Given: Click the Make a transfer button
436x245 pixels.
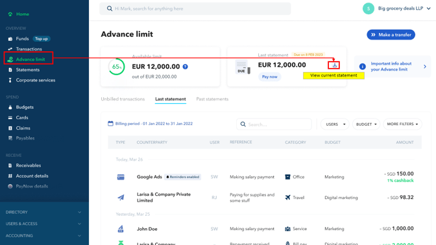Looking at the screenshot, I should pyautogui.click(x=391, y=35).
